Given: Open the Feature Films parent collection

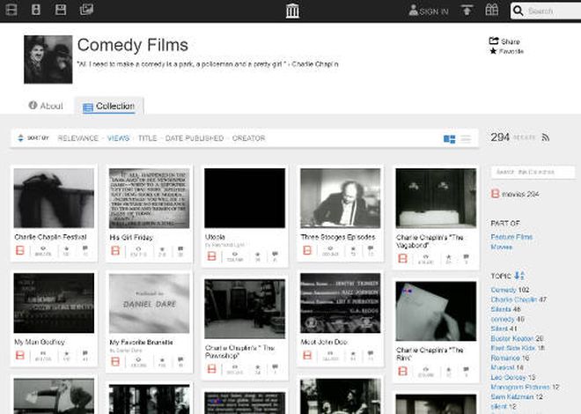Looking at the screenshot, I should coord(511,237).
